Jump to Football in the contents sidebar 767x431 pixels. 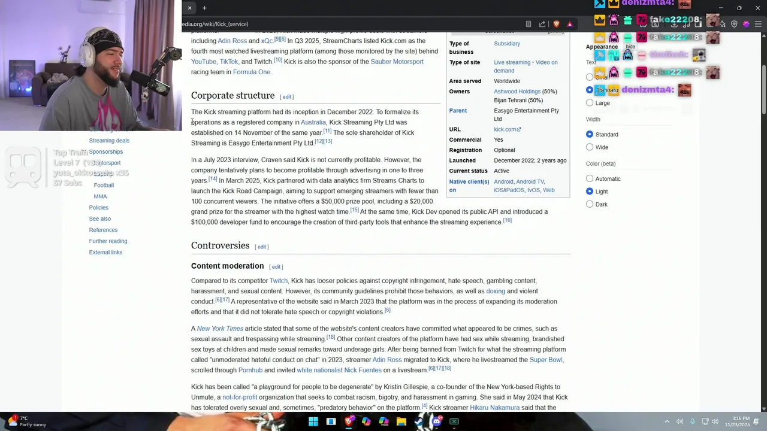pos(104,185)
